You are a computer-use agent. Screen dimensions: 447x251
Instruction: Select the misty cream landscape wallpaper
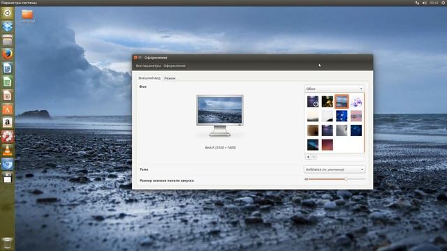click(x=313, y=116)
